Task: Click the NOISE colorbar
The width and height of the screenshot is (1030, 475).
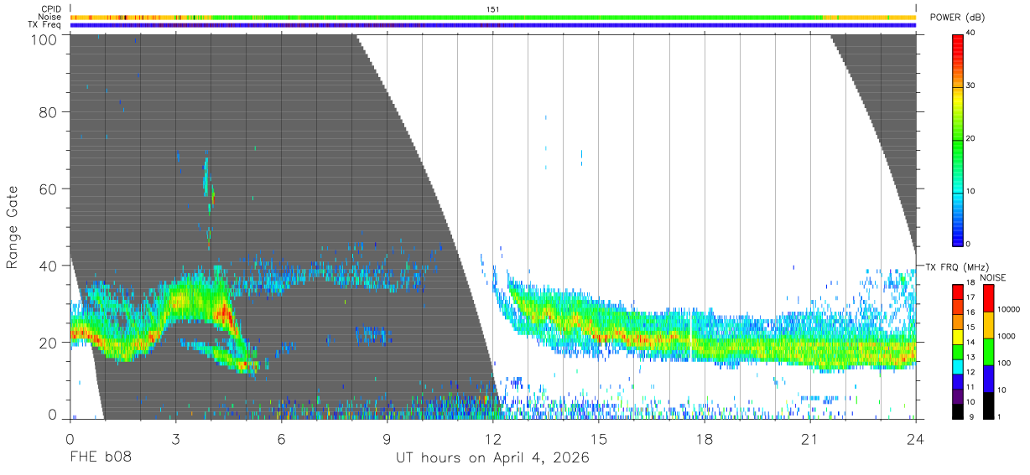Action: point(988,352)
